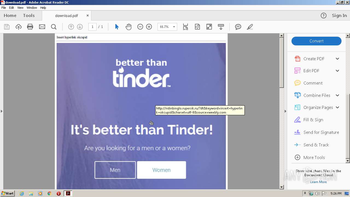350x197 pixels.
Task: Open the Edit menu
Action: 11,8
